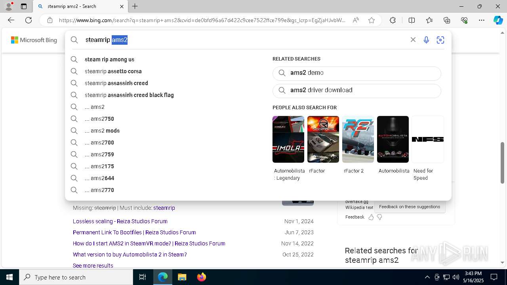Open Edge Settings and more menu
This screenshot has height=285, width=507.
point(482,20)
